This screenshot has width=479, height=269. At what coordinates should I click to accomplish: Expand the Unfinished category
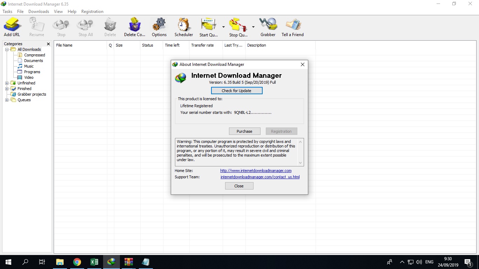tap(7, 83)
